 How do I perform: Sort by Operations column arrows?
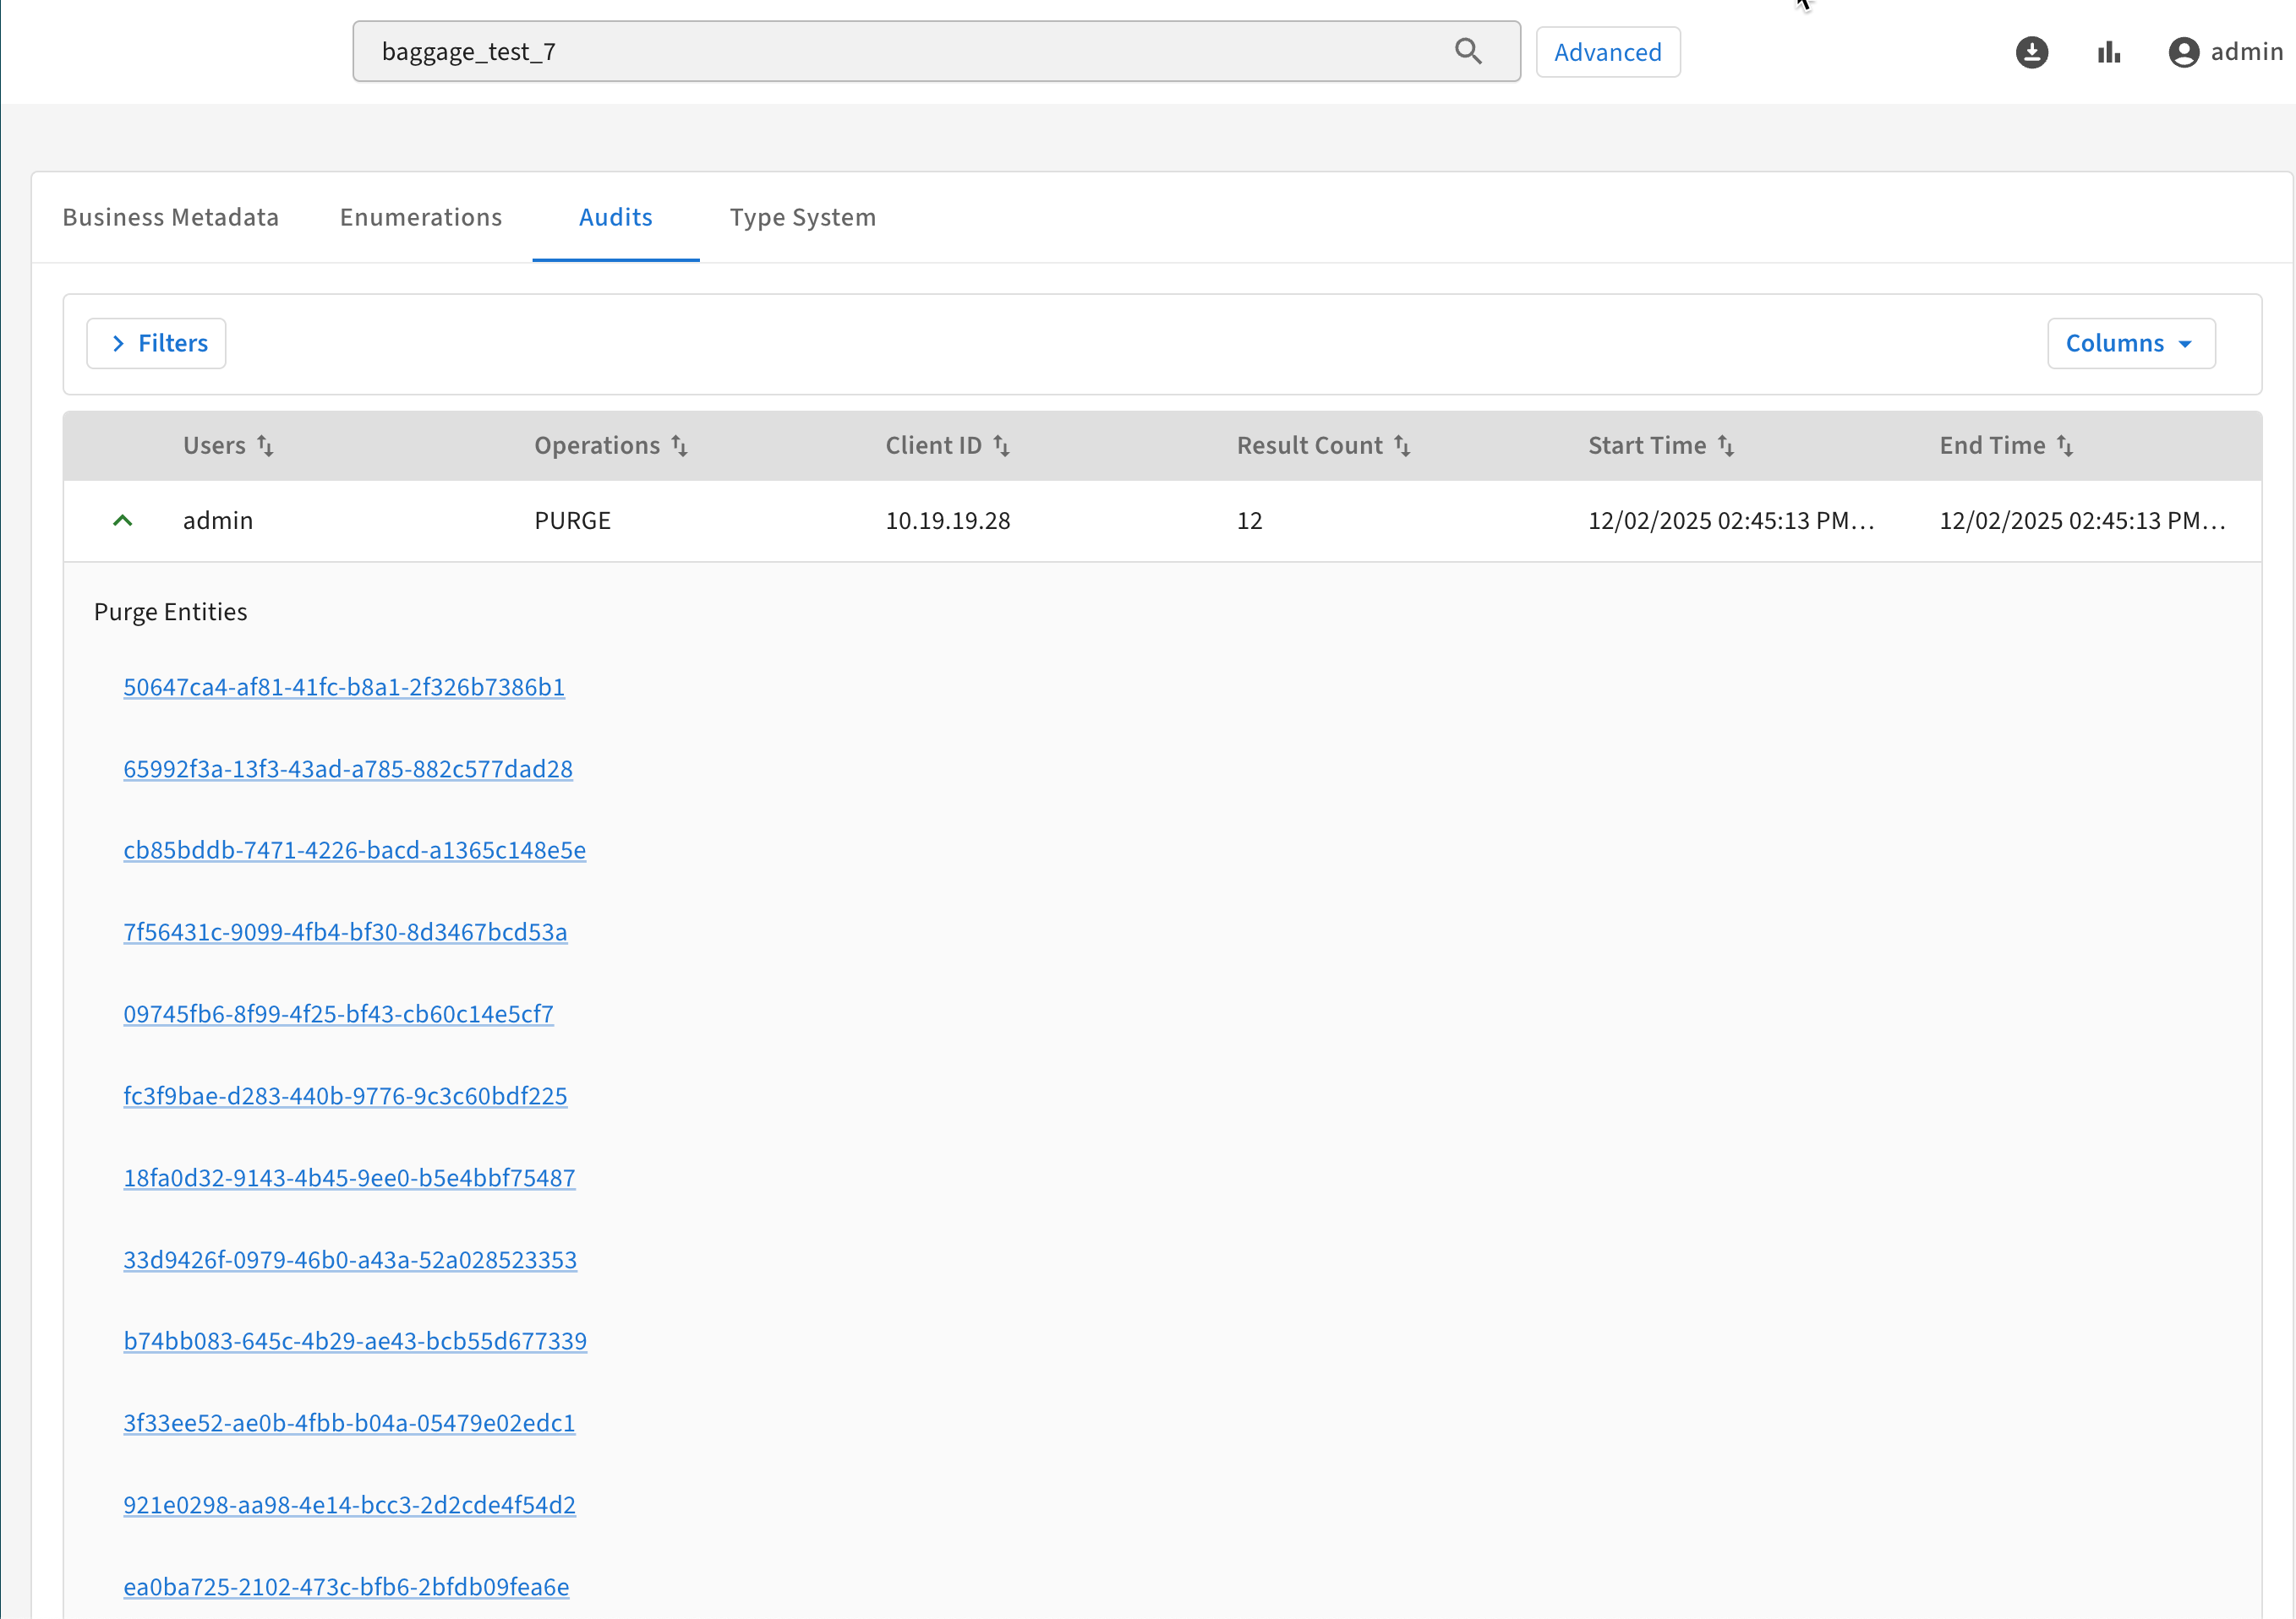pos(679,445)
